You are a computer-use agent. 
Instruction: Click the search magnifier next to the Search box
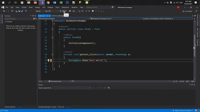[112, 7]
